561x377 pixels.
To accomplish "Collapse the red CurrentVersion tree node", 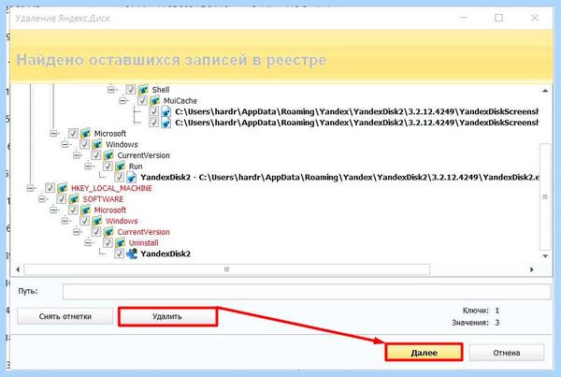I will pyautogui.click(x=77, y=232).
